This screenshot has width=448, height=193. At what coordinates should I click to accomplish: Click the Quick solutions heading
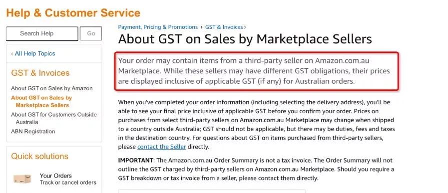(x=40, y=157)
